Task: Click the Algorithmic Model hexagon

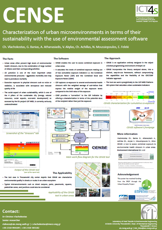Action: point(80,138)
